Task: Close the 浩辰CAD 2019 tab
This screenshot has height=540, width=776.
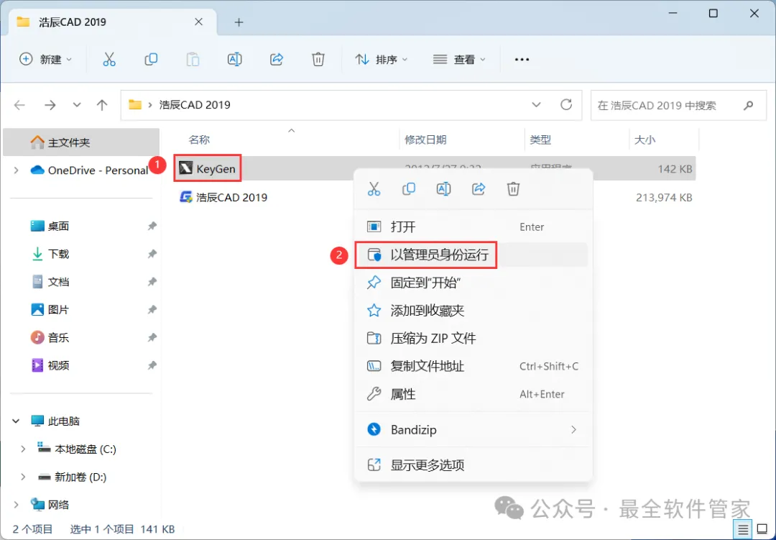Action: [198, 22]
